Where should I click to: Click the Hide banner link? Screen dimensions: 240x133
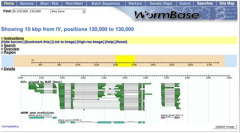tap(12, 42)
